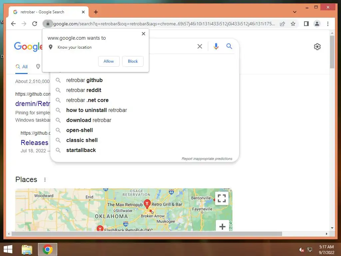
Task: Click the FlashBack RetroPub OKC map pin
Action: pos(100,228)
